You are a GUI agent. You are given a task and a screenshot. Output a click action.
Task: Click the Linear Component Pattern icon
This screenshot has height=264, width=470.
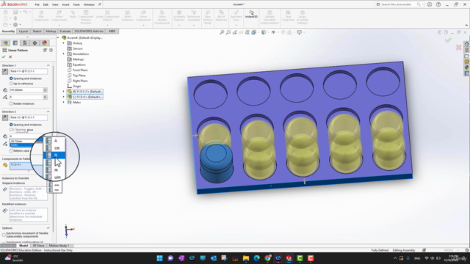point(107,12)
